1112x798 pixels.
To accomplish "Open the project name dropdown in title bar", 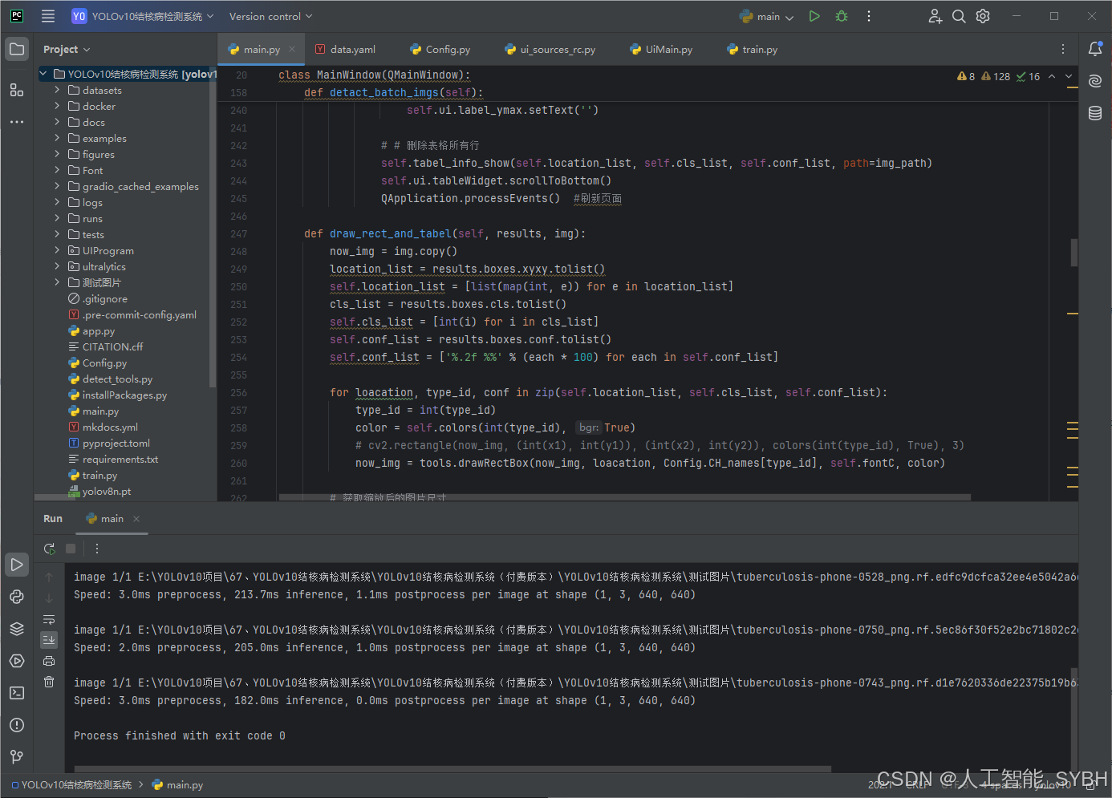I will point(143,16).
